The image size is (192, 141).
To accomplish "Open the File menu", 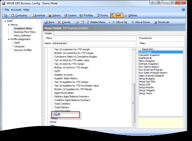I will [7, 10].
